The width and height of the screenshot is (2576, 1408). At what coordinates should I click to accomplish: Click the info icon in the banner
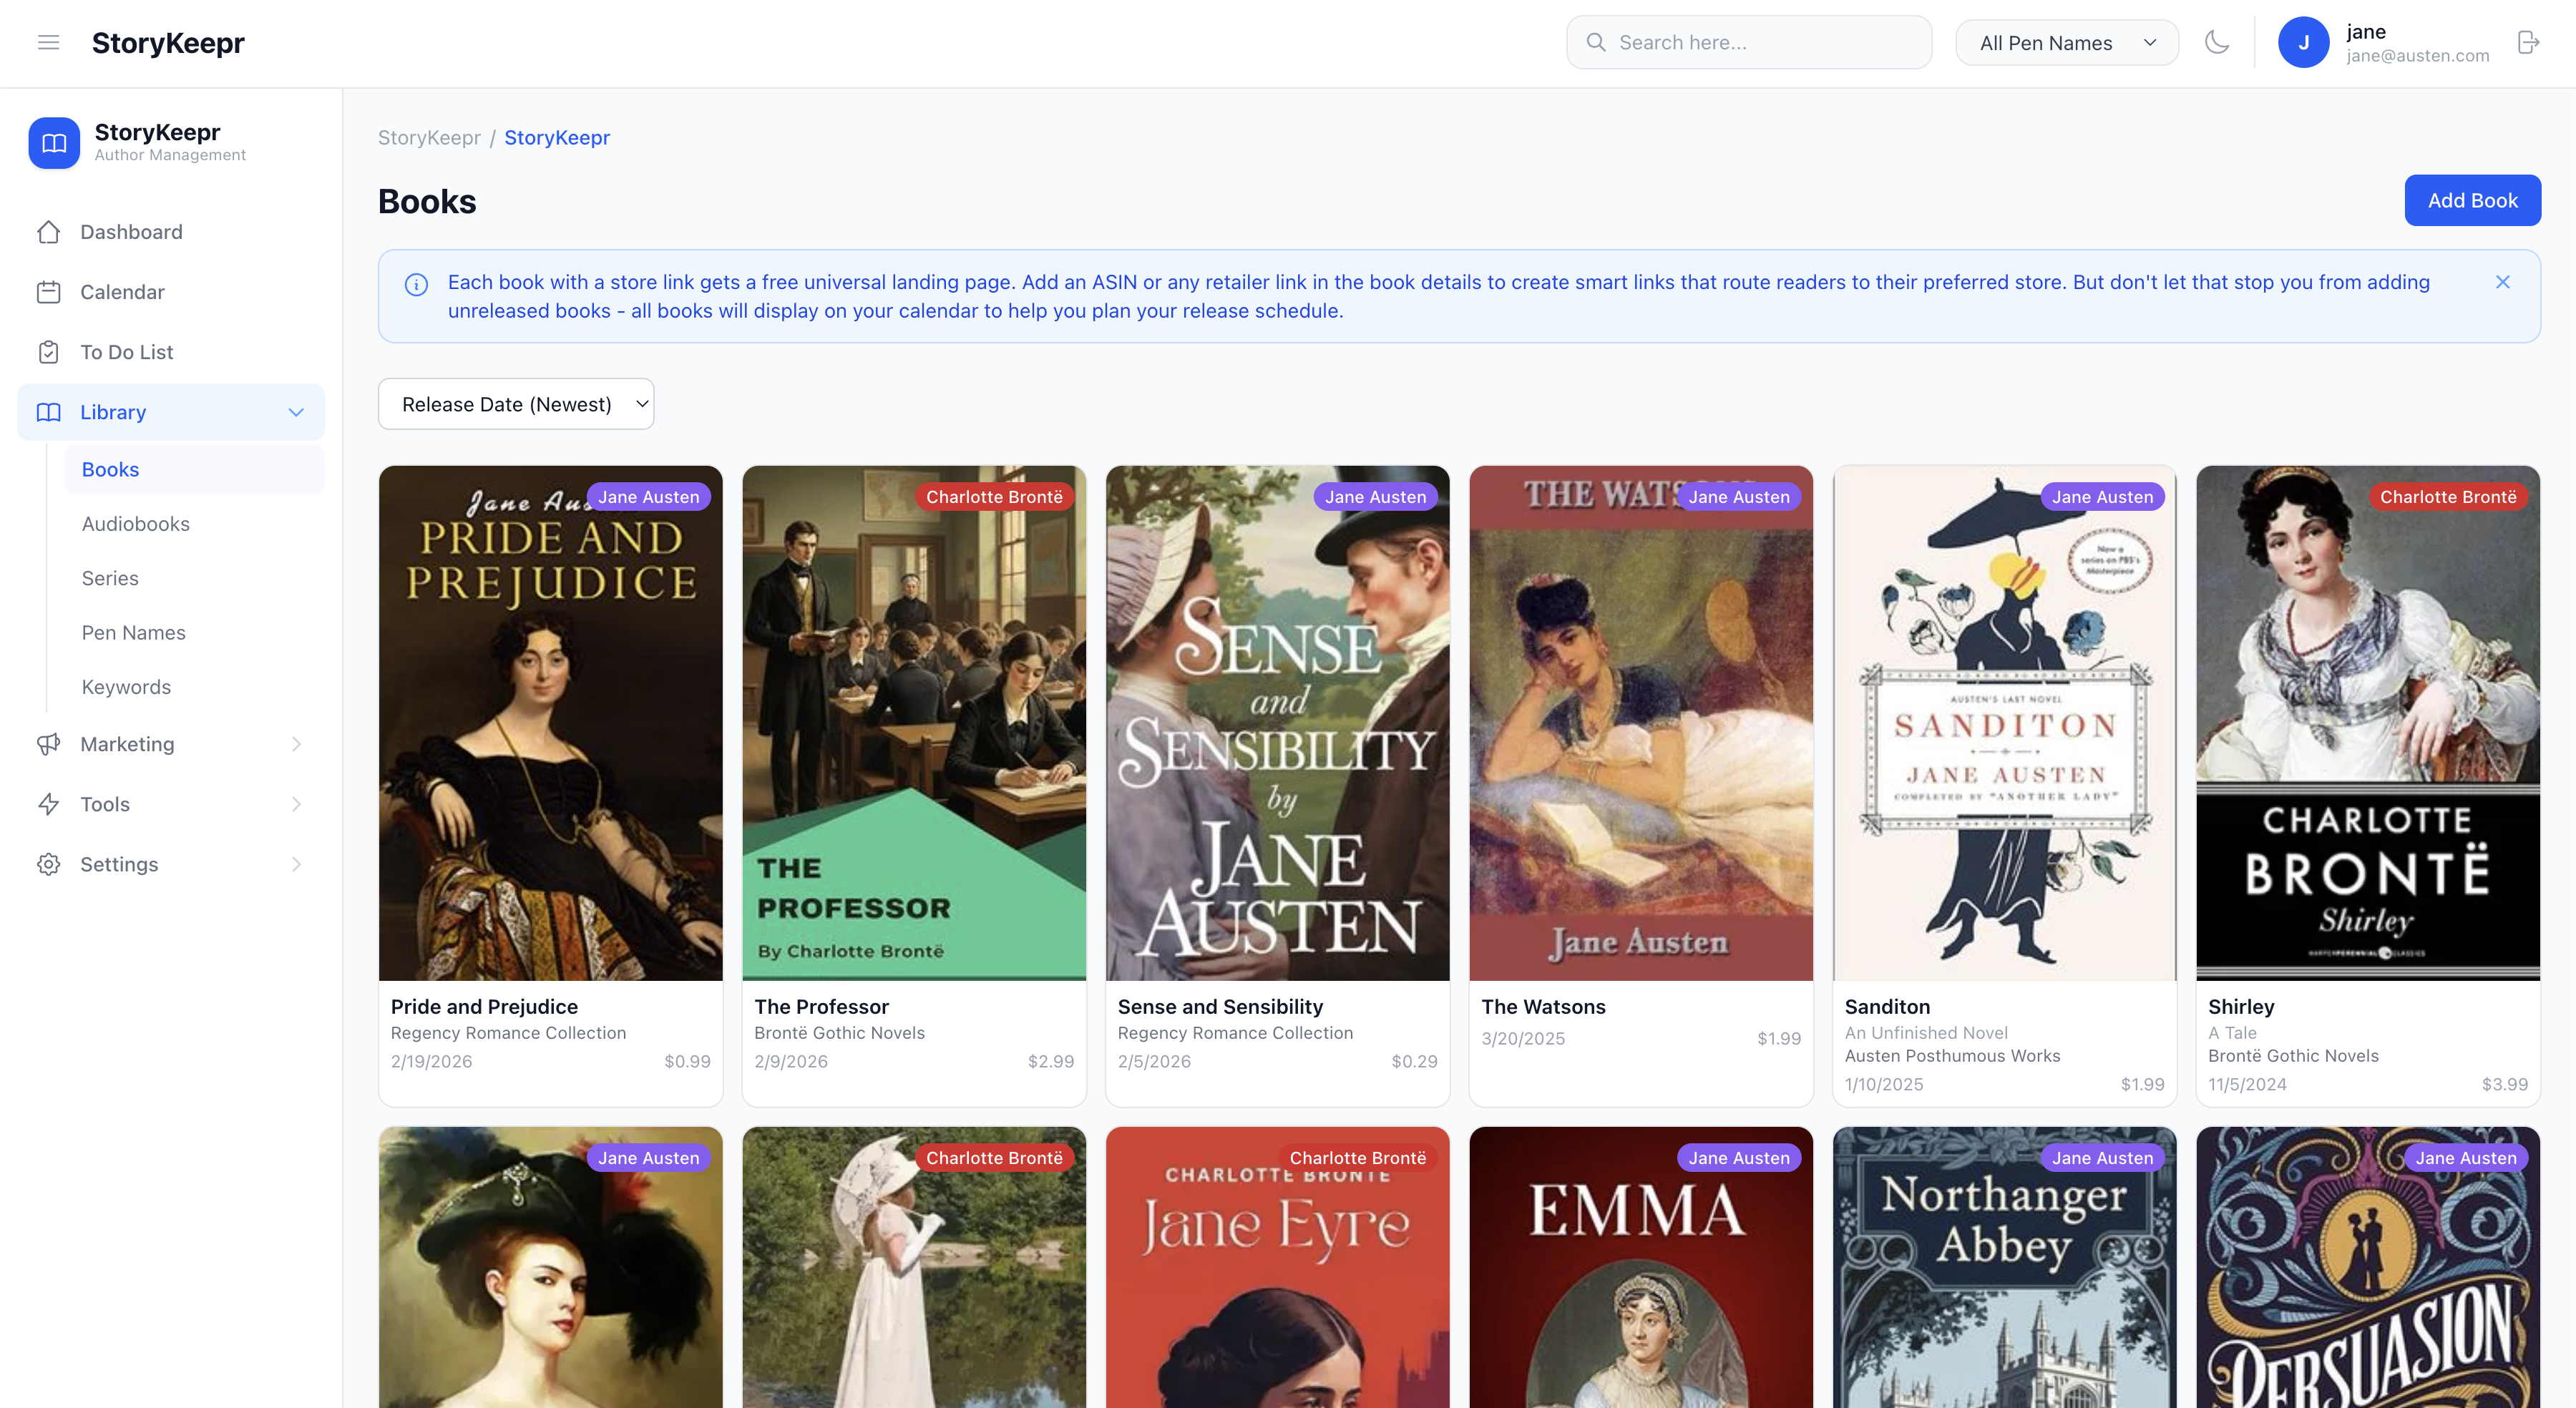(x=416, y=284)
